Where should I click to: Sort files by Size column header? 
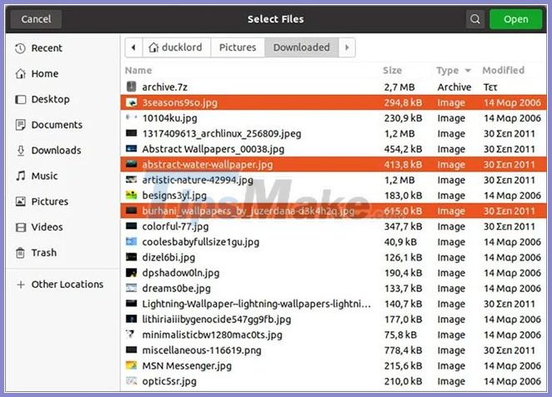click(392, 70)
